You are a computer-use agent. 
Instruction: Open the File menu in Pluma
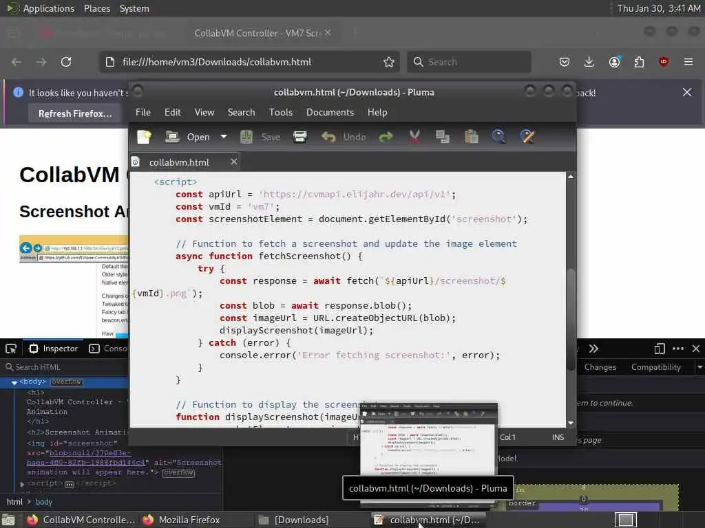[143, 112]
